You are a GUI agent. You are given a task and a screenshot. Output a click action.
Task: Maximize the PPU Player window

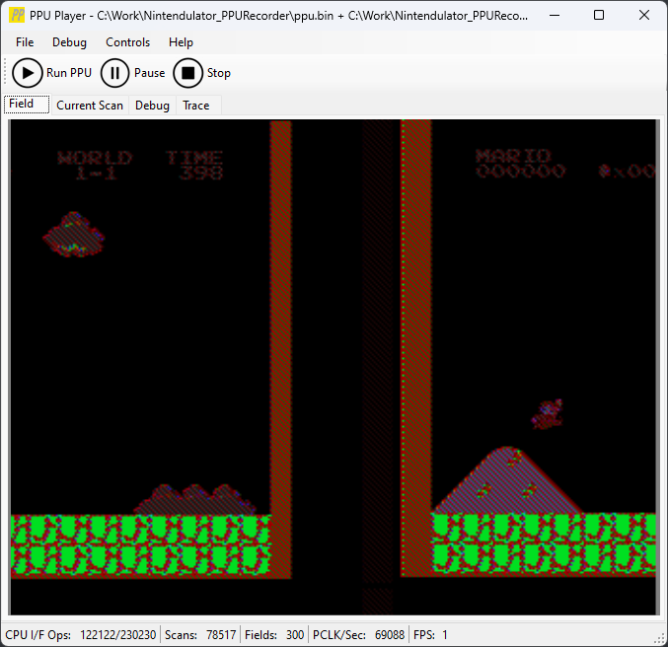pos(599,16)
